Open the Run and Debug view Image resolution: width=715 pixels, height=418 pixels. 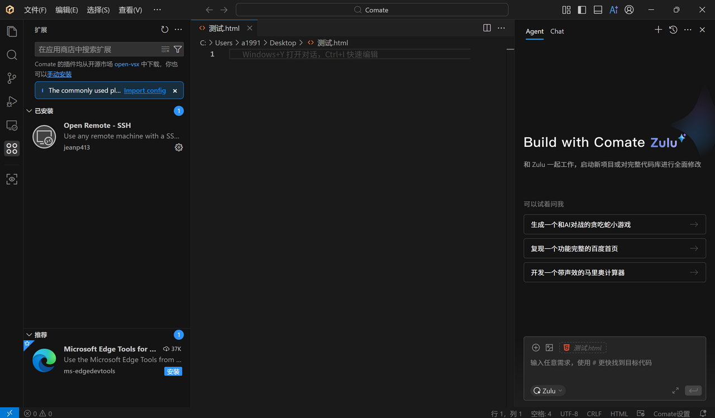pos(12,102)
